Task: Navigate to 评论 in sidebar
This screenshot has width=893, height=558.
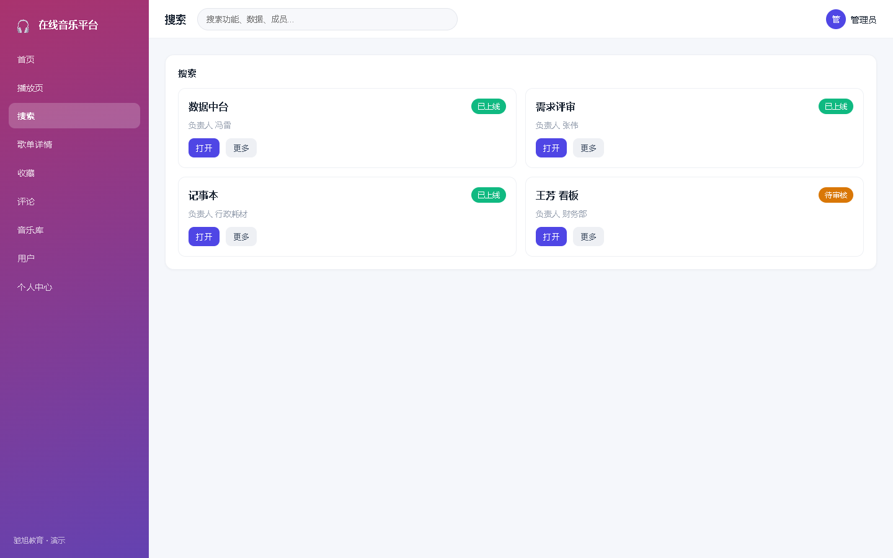Action: (74, 201)
